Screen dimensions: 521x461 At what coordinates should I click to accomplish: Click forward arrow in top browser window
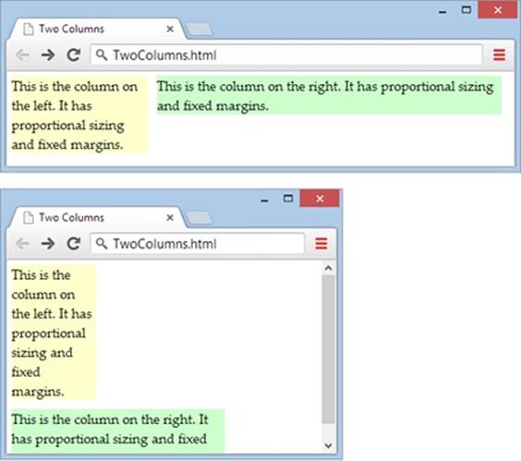[48, 55]
